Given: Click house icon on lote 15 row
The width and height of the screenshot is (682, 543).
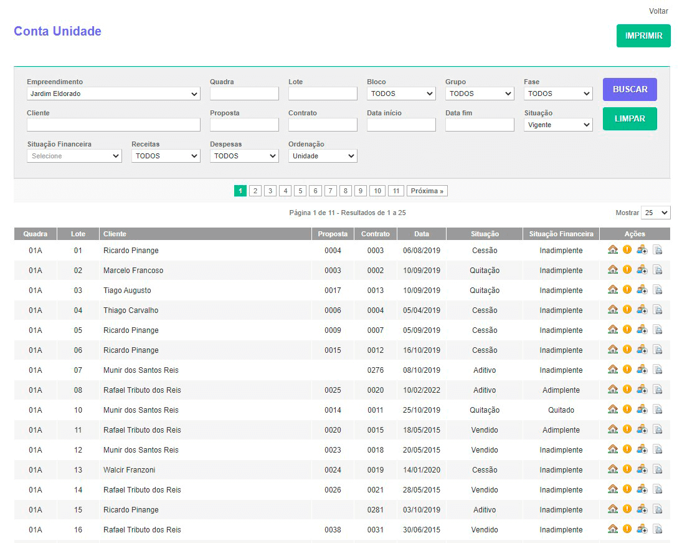Looking at the screenshot, I should tap(613, 509).
